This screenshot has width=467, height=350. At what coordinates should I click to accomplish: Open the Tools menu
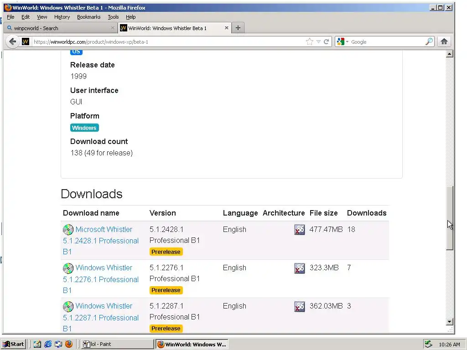pyautogui.click(x=113, y=17)
